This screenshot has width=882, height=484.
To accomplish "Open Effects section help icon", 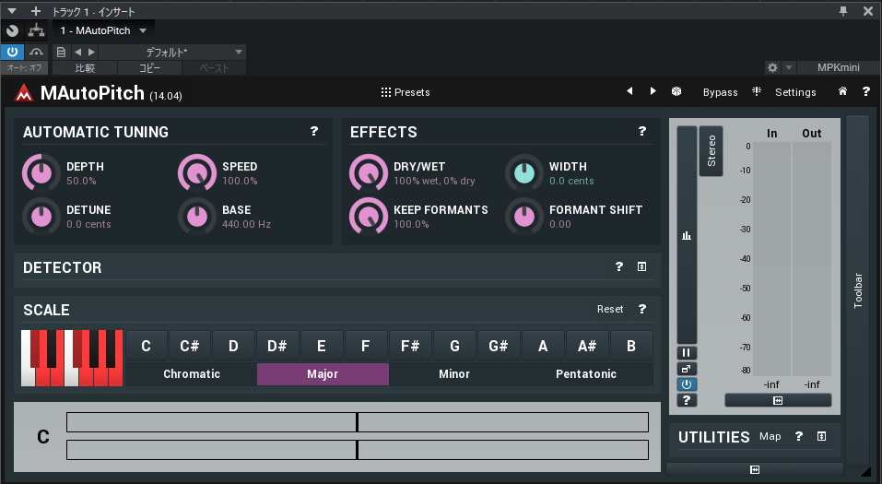I will point(641,131).
